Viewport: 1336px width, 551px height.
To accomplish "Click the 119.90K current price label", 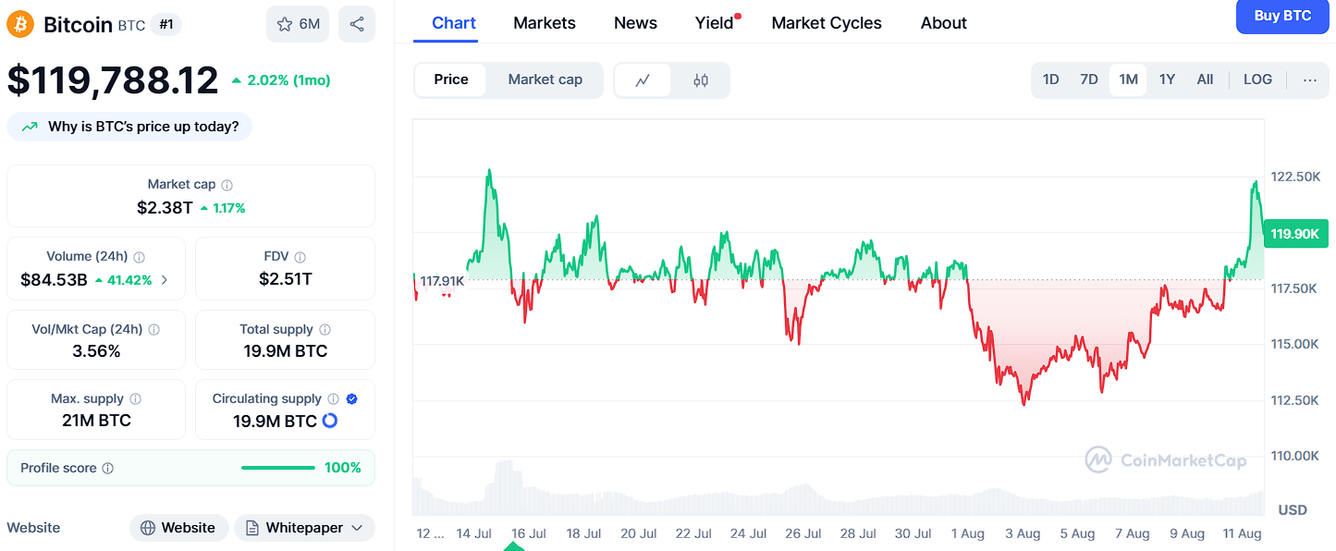I will tap(1294, 234).
